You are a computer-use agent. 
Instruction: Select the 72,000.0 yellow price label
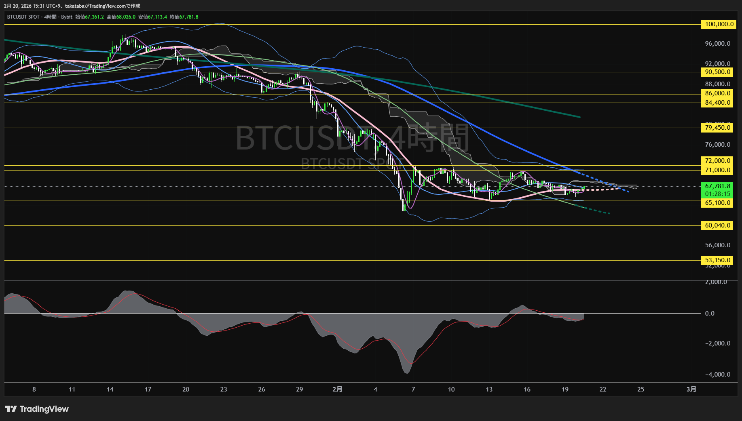tap(717, 161)
